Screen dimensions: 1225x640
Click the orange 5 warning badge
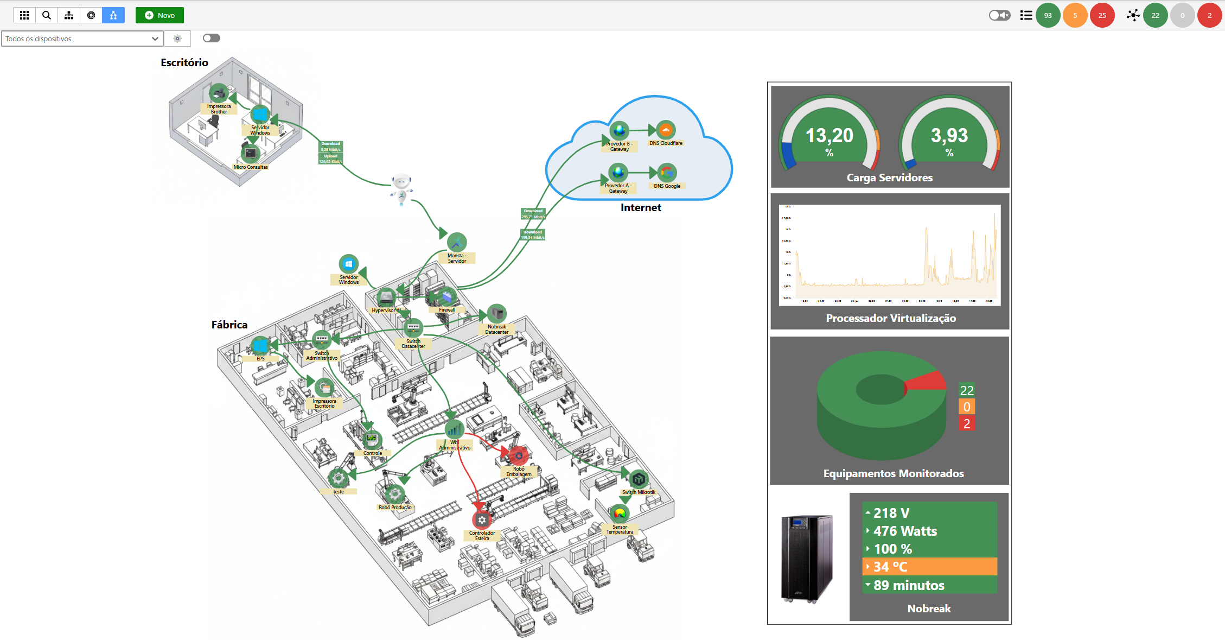pos(1075,15)
